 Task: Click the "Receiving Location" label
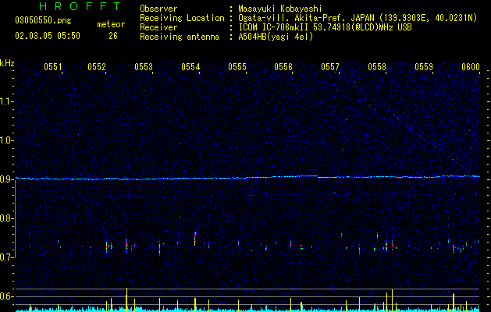point(182,18)
